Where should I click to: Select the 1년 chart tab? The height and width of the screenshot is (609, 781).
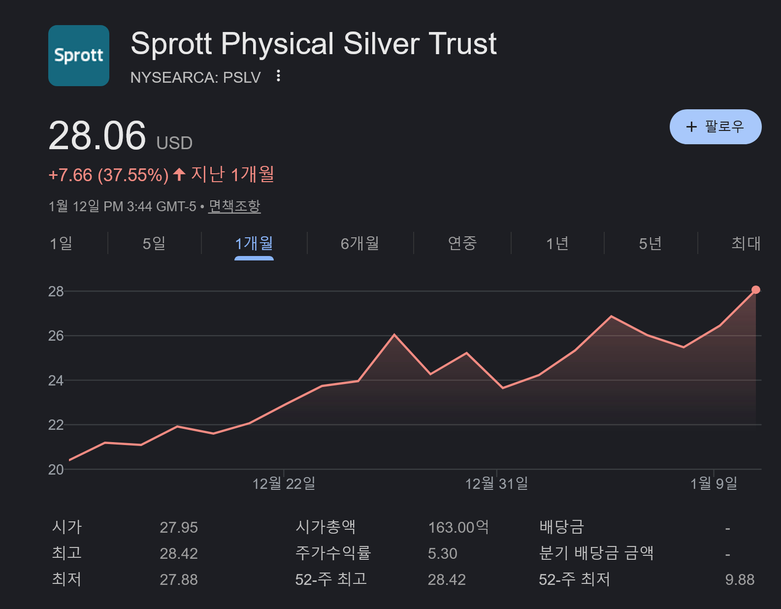pyautogui.click(x=557, y=243)
